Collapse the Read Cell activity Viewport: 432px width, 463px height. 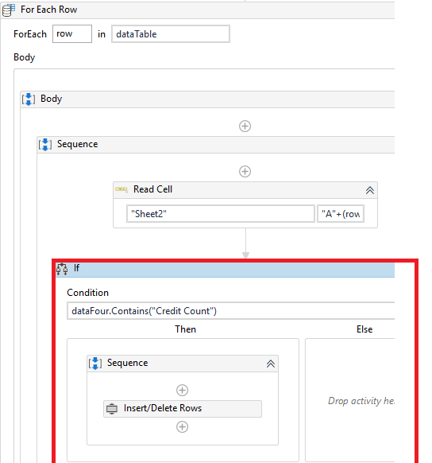tap(370, 190)
